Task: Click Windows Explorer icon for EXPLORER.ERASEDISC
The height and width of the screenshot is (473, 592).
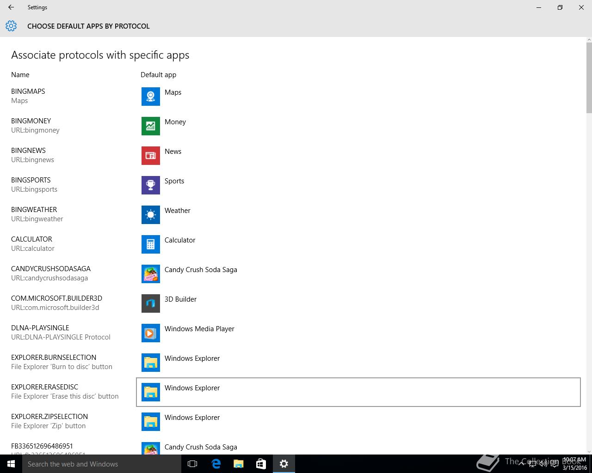Action: 151,392
